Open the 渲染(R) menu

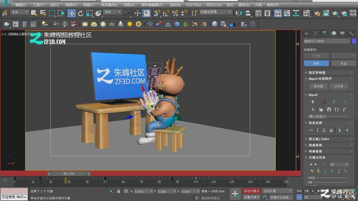(175, 5)
